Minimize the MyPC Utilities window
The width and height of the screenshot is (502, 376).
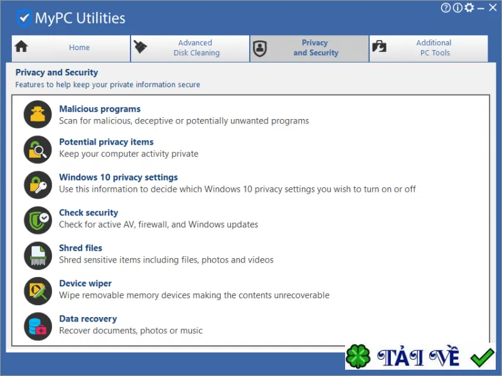pos(481,8)
